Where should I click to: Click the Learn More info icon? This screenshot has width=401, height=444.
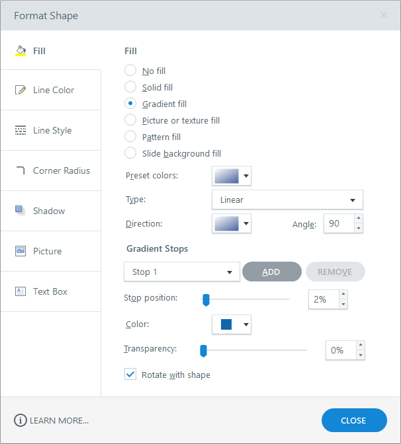pyautogui.click(x=21, y=420)
